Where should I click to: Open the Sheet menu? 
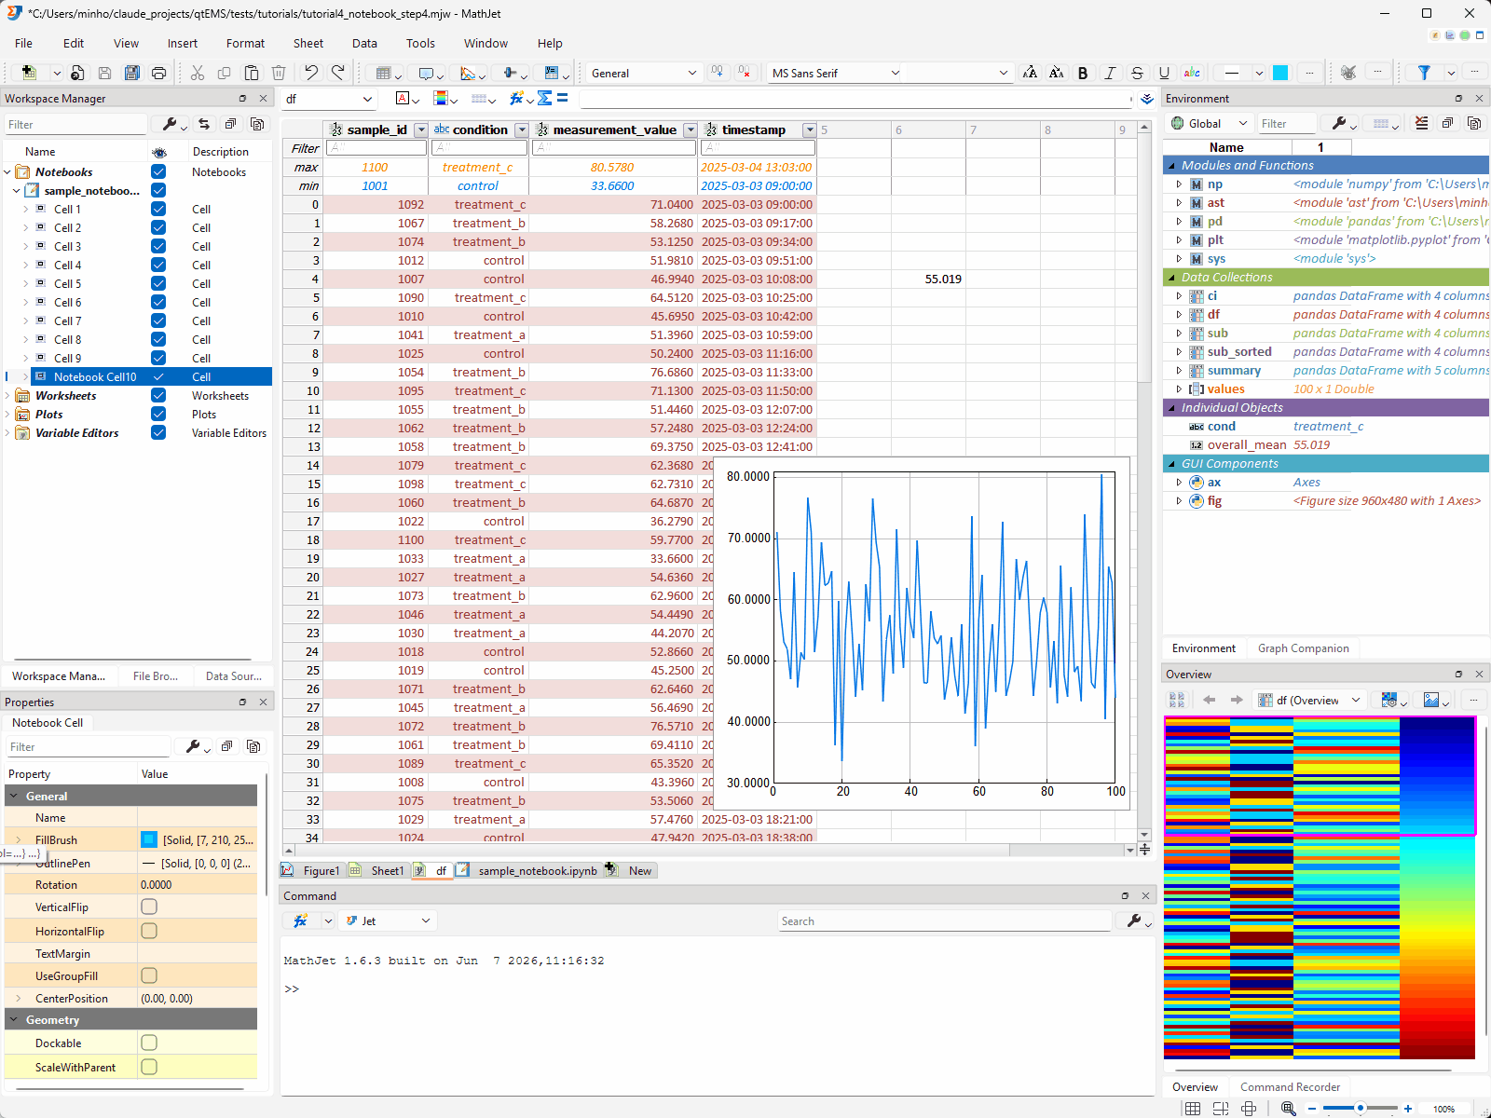pyautogui.click(x=308, y=43)
